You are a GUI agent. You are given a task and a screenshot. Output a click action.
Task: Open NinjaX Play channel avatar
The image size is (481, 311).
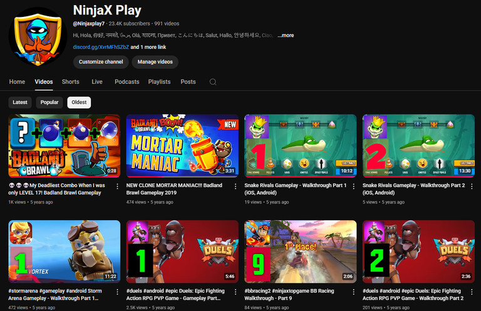click(38, 36)
